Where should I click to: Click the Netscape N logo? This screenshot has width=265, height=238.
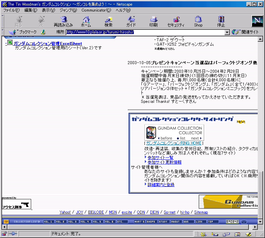257,21
